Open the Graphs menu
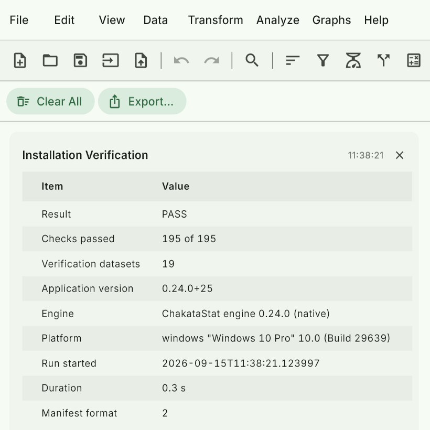 coord(331,20)
